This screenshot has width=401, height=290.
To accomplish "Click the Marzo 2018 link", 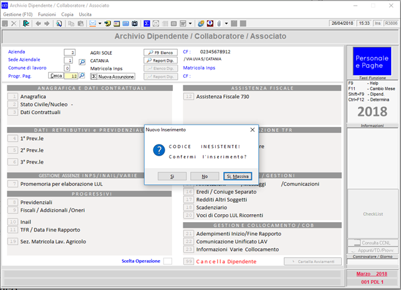I will (x=372, y=274).
